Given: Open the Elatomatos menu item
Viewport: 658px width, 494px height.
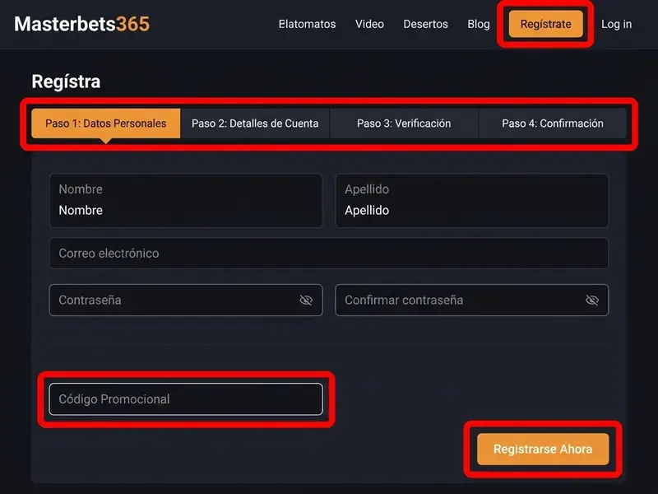Looking at the screenshot, I should point(307,24).
